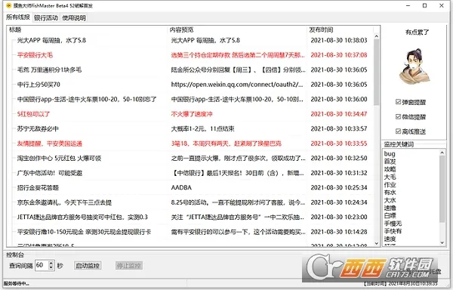Click the red timestamp 2021-08-30 10:34:47
Viewport: 453px width, 290px height.
339,114
